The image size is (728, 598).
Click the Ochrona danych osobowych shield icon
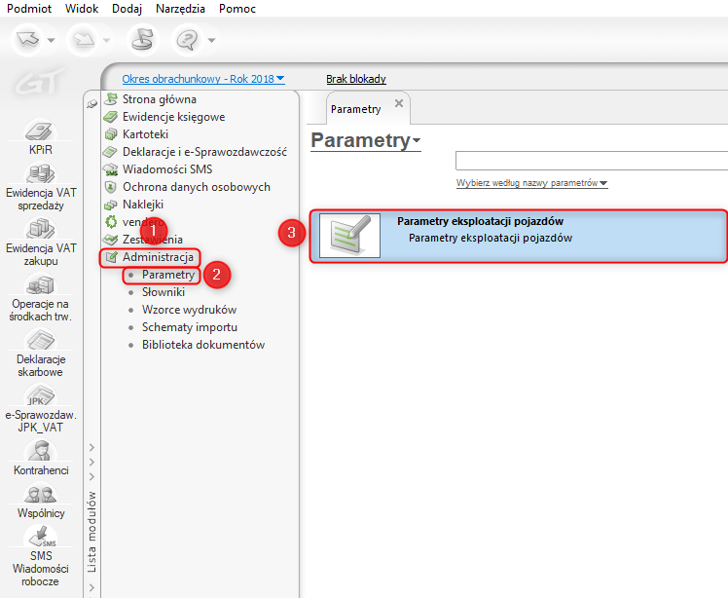coord(111,187)
